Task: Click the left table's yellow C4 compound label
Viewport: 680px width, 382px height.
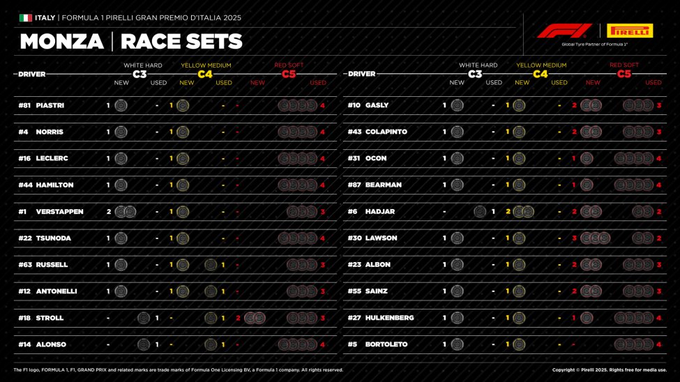Action: 206,74
